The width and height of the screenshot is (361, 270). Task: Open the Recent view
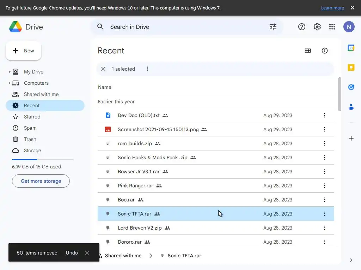(45, 105)
